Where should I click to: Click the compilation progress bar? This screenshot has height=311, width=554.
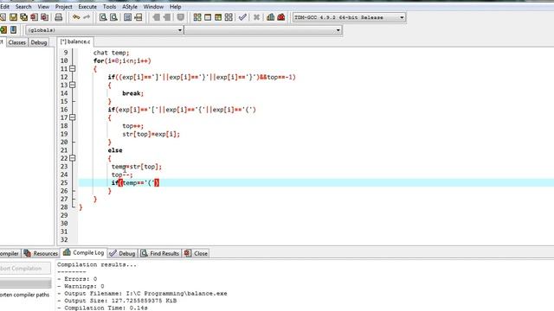(x=25, y=282)
